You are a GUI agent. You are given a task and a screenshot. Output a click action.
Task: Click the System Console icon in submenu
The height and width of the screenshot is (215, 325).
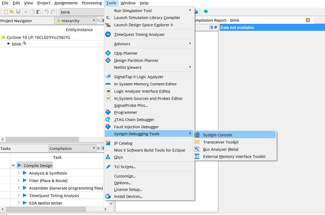click(x=197, y=135)
